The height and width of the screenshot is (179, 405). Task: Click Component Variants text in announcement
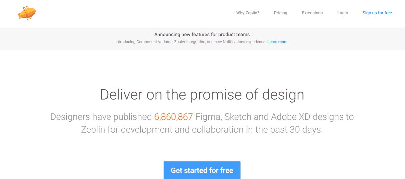click(154, 42)
